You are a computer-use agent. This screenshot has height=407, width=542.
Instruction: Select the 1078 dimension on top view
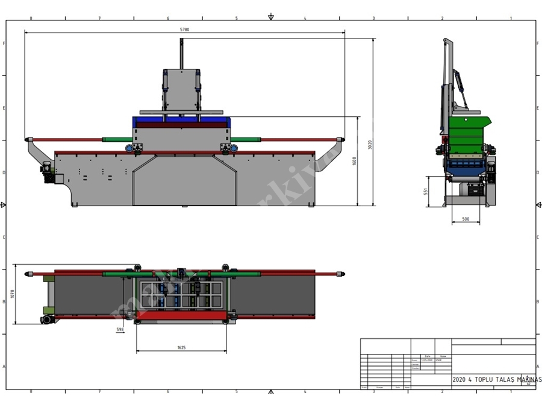pos(13,294)
